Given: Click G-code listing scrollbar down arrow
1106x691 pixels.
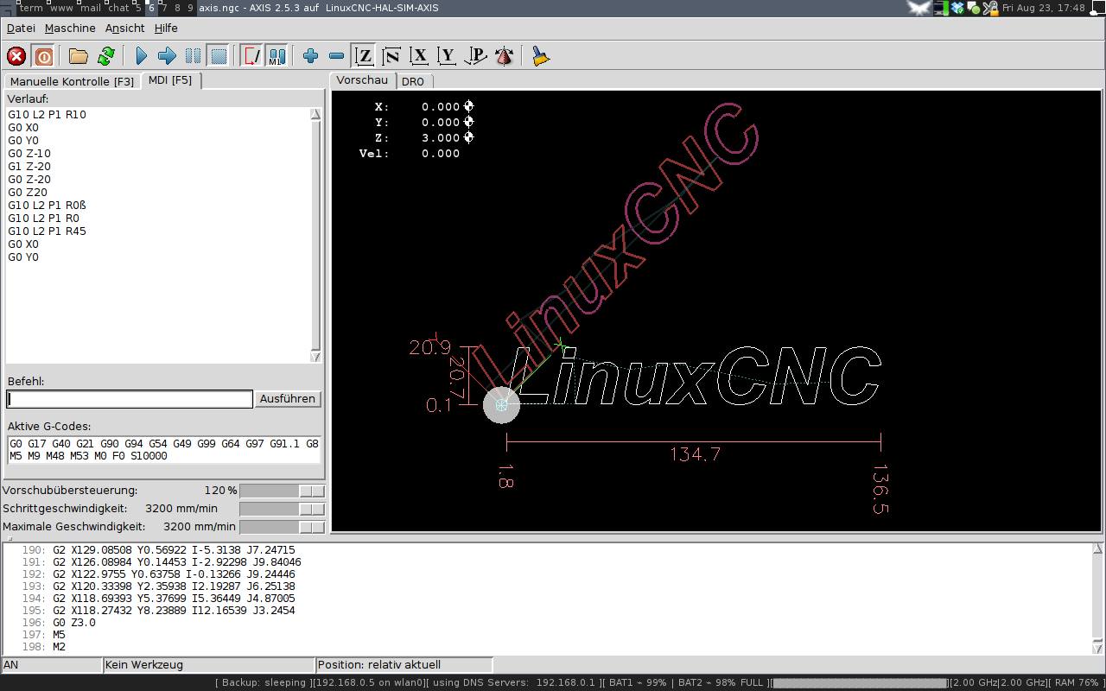Looking at the screenshot, I should pos(1098,648).
